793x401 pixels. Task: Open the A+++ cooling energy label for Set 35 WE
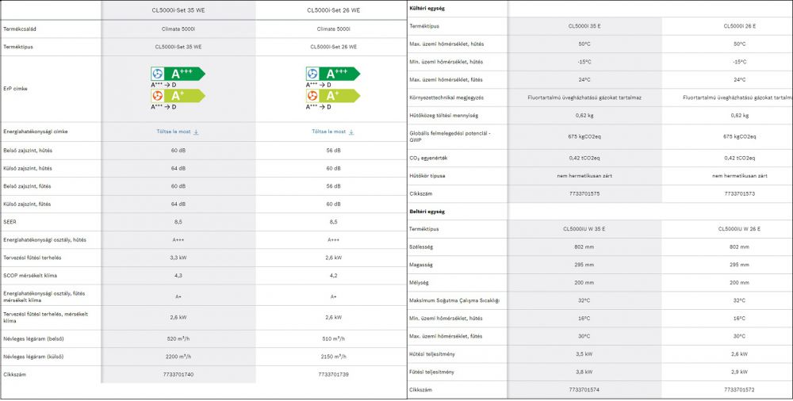(x=178, y=74)
